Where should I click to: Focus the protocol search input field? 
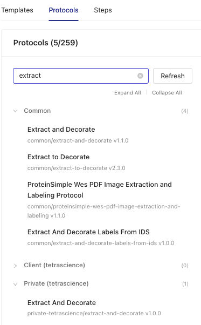[77, 76]
